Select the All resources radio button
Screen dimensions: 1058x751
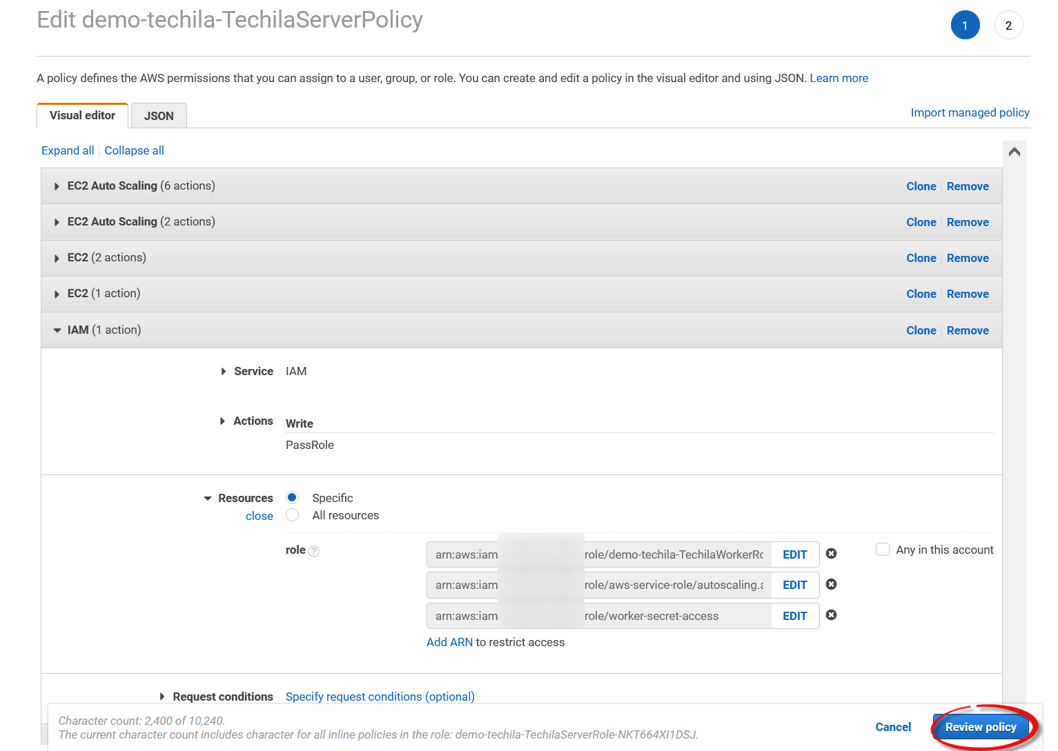coord(293,515)
